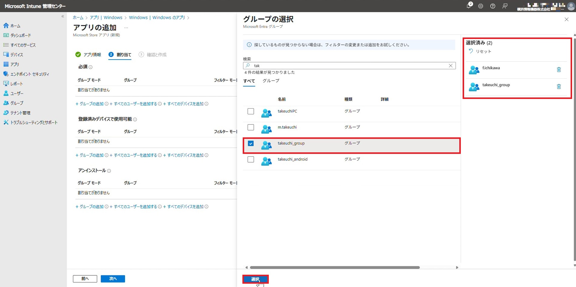The height and width of the screenshot is (287, 576).
Task: Click the 次へ button
Action: (113, 279)
